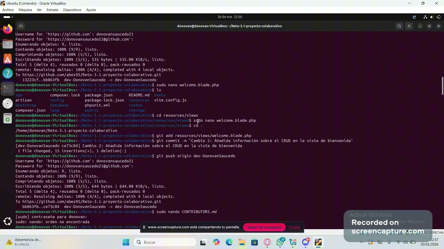Click the 'composer.lock' file name
444x249 pixels.
65,95
